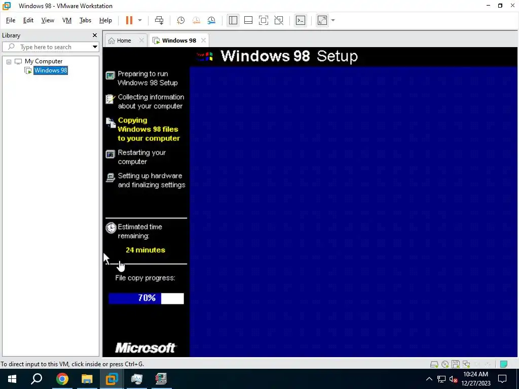
Task: Collapse the My Computer tree node
Action: [x=9, y=61]
